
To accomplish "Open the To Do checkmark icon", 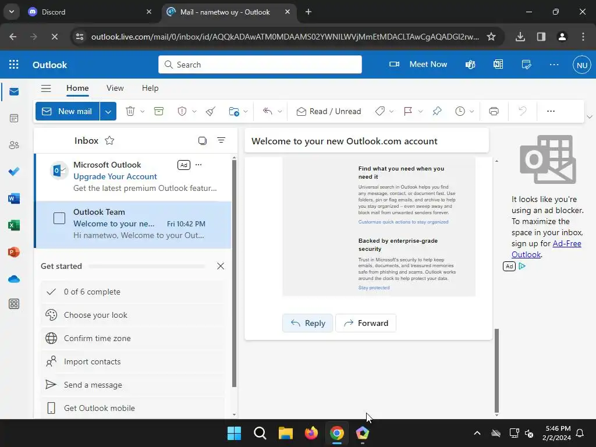I will 14,172.
